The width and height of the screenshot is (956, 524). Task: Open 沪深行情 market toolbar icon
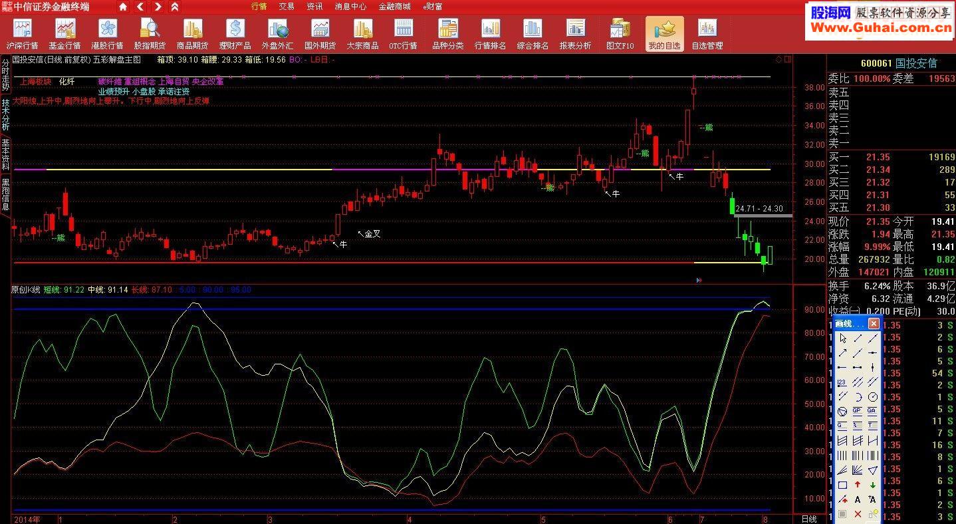[23, 33]
